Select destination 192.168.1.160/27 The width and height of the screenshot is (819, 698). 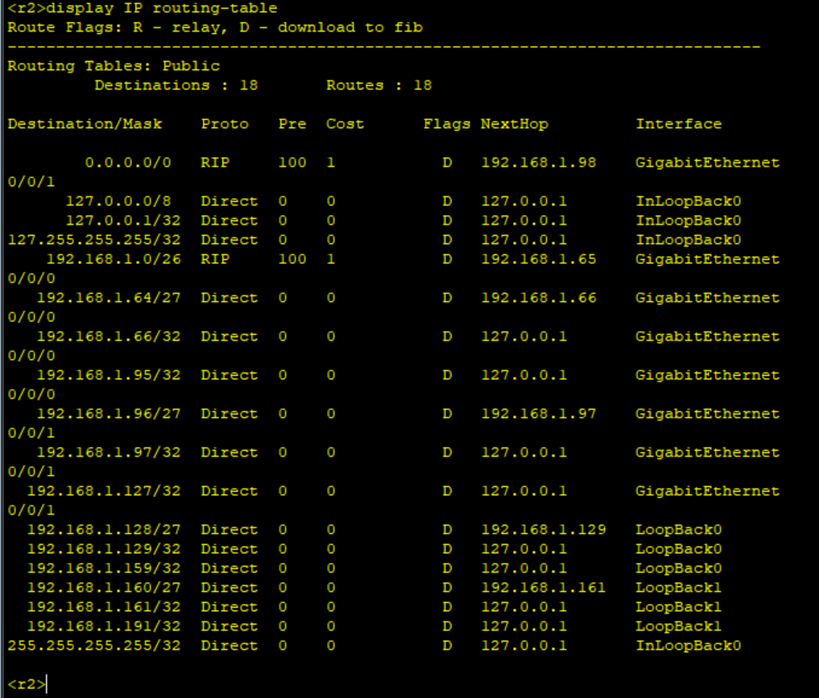(104, 588)
